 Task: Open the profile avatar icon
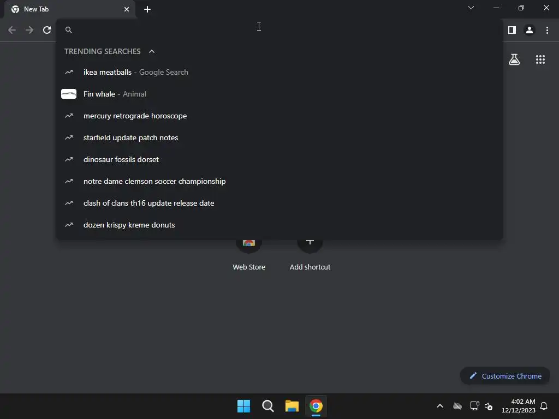click(530, 31)
